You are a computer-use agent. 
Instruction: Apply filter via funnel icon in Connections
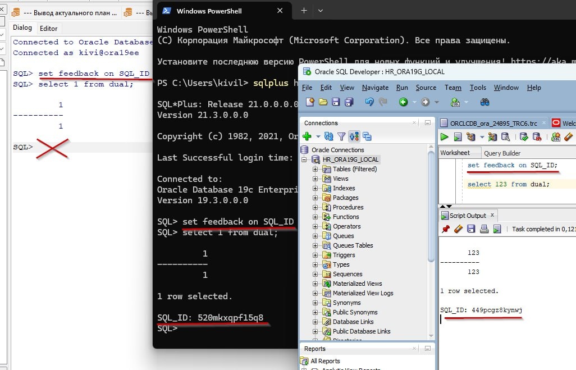point(342,136)
